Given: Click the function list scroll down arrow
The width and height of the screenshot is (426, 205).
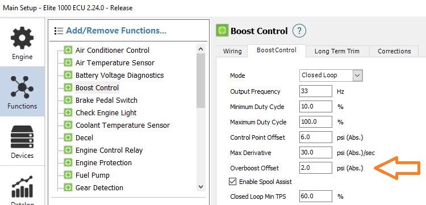Looking at the screenshot, I should 201,186.
